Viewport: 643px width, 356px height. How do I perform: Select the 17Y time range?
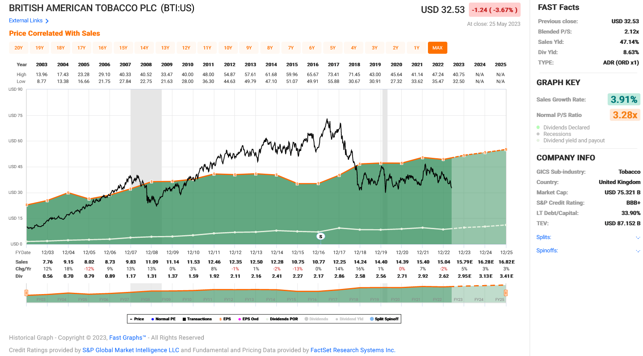tap(81, 48)
